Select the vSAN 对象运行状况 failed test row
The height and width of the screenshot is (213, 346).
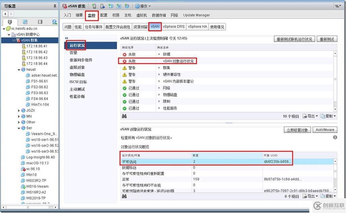[x=227, y=61]
